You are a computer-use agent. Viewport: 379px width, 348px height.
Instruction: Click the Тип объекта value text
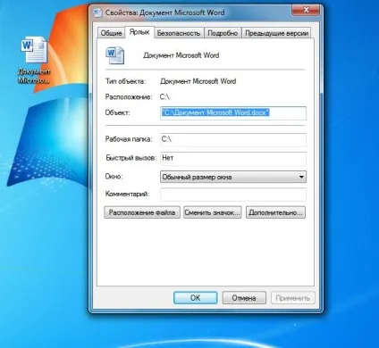[198, 81]
